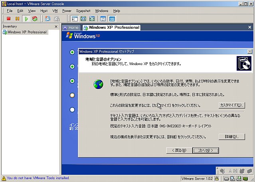Open the Power menu
The height and width of the screenshot is (182, 255).
pyautogui.click(x=67, y=11)
